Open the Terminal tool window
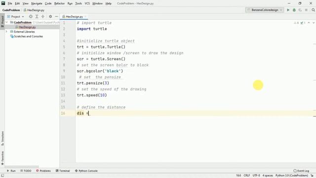 [x=63, y=171]
